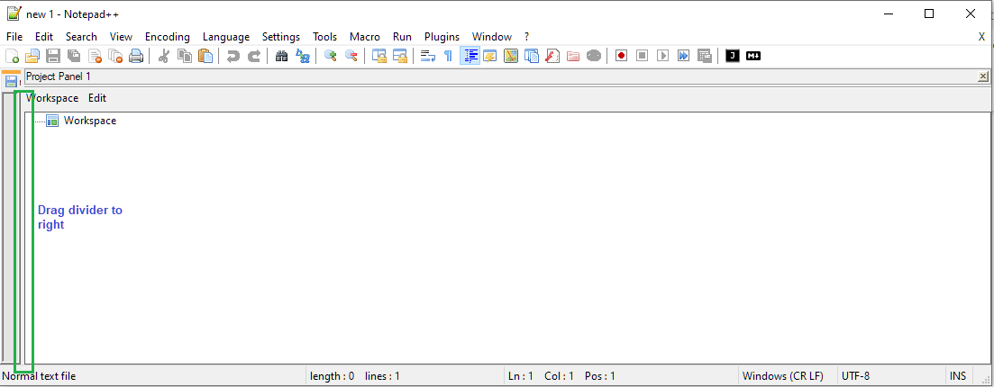Toggle Show All Characters pilcrow icon
The image size is (994, 387).
[x=448, y=56]
